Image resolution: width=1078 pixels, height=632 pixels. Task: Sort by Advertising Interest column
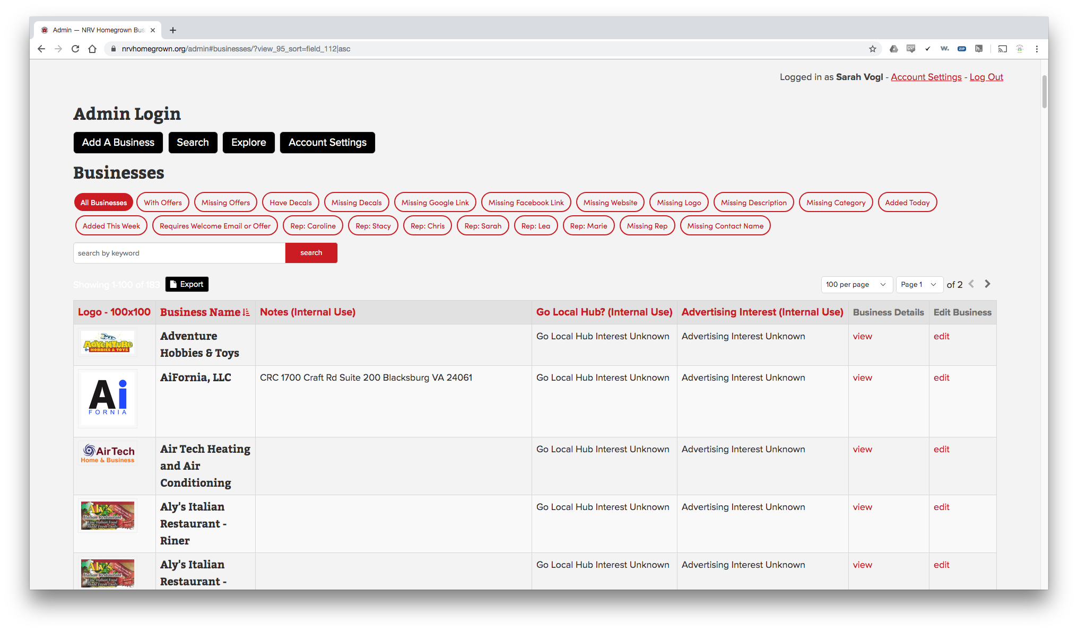[762, 312]
